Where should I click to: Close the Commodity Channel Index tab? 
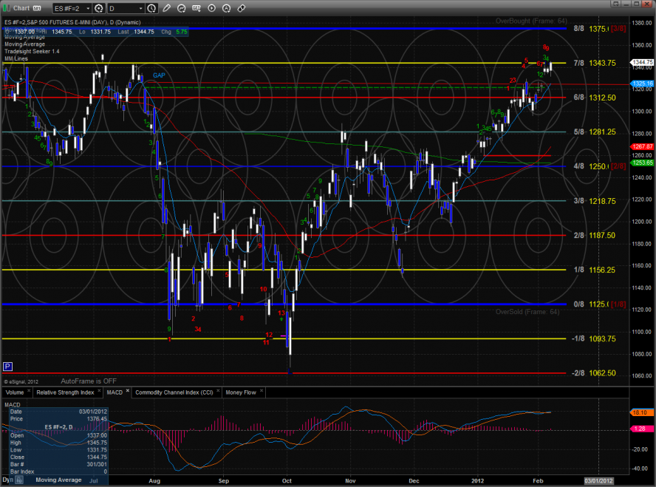click(x=218, y=391)
